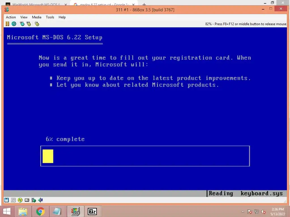Click the 'Reading keyboard.sys' status text
Screen dimensions: 290x217
click(x=246, y=193)
